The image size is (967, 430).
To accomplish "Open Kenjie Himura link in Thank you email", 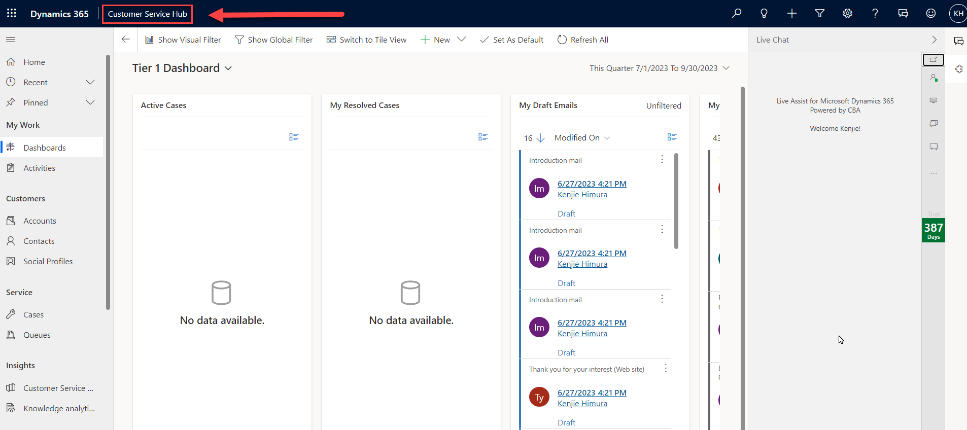I will (582, 404).
